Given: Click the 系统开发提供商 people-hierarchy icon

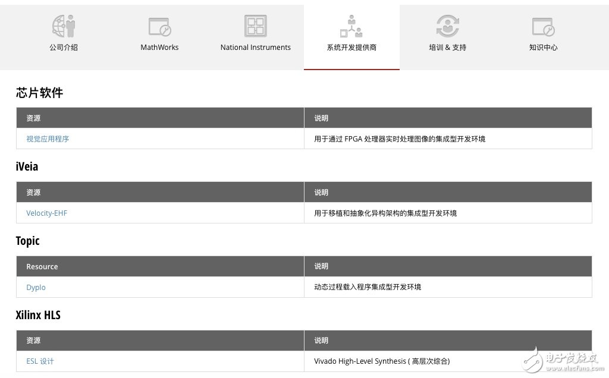Looking at the screenshot, I should (351, 26).
